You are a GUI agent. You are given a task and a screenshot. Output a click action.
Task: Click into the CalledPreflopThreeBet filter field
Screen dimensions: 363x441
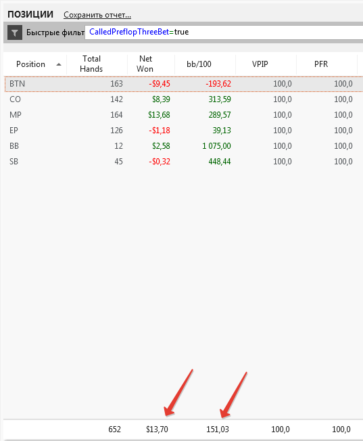tap(224, 32)
